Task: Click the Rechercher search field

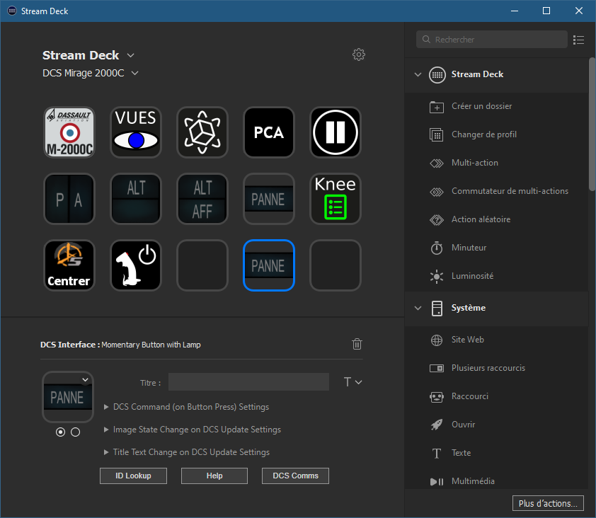Action: pyautogui.click(x=492, y=40)
